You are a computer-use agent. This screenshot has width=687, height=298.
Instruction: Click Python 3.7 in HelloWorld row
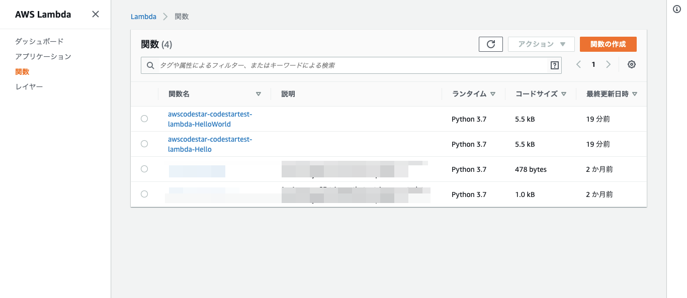click(469, 119)
